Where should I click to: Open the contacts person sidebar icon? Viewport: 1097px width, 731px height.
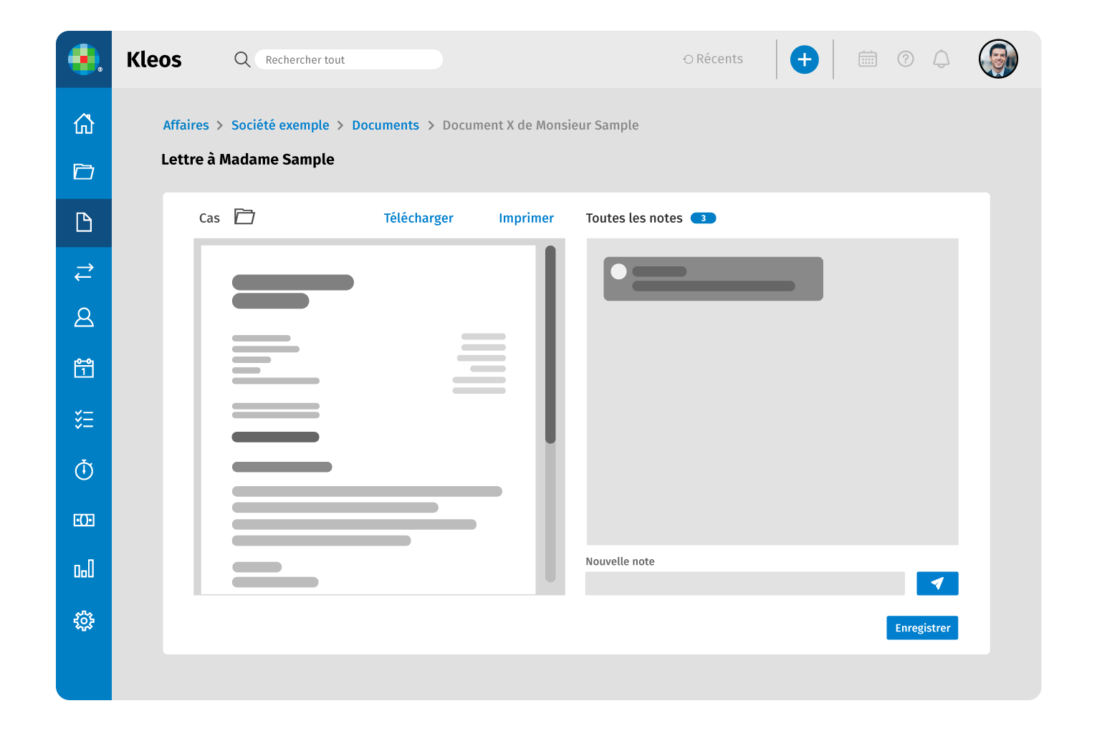click(84, 317)
